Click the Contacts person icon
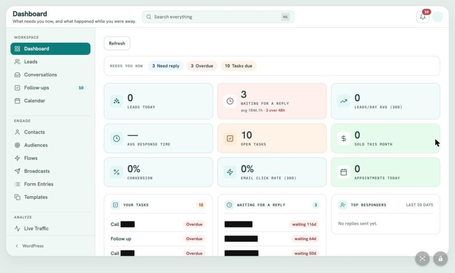The image size is (455, 273). click(x=17, y=132)
